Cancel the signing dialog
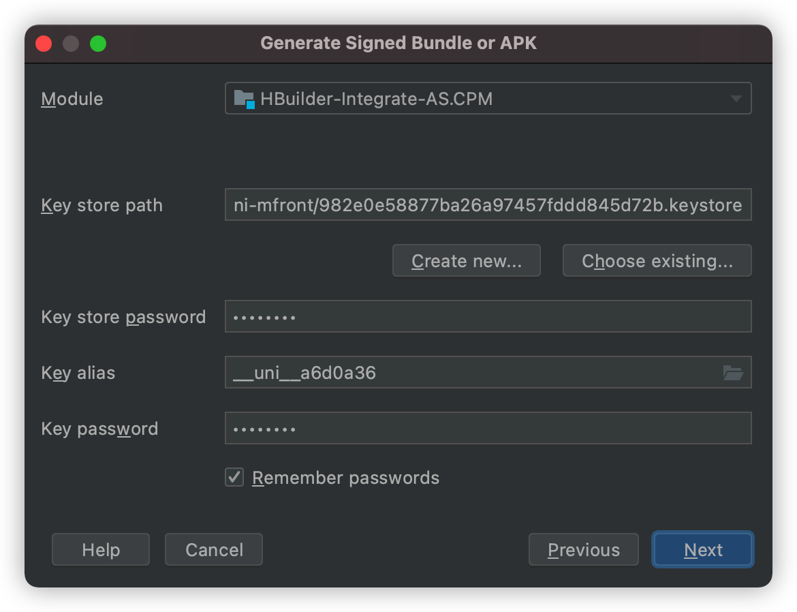 click(x=214, y=549)
